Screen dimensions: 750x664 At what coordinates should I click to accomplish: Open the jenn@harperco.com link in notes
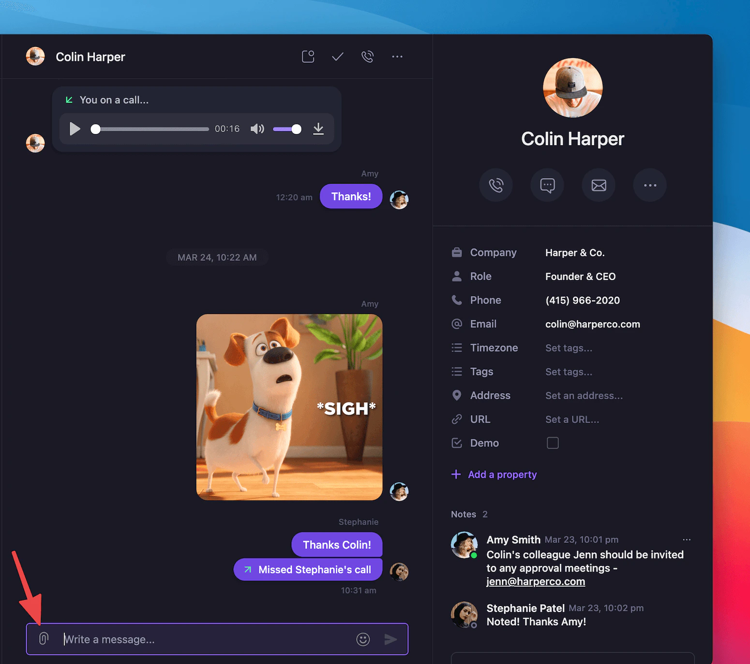click(x=536, y=581)
